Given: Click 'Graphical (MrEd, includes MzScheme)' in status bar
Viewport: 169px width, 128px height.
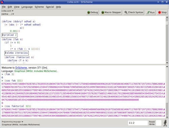Looking at the screenshot, I should click(21, 125).
